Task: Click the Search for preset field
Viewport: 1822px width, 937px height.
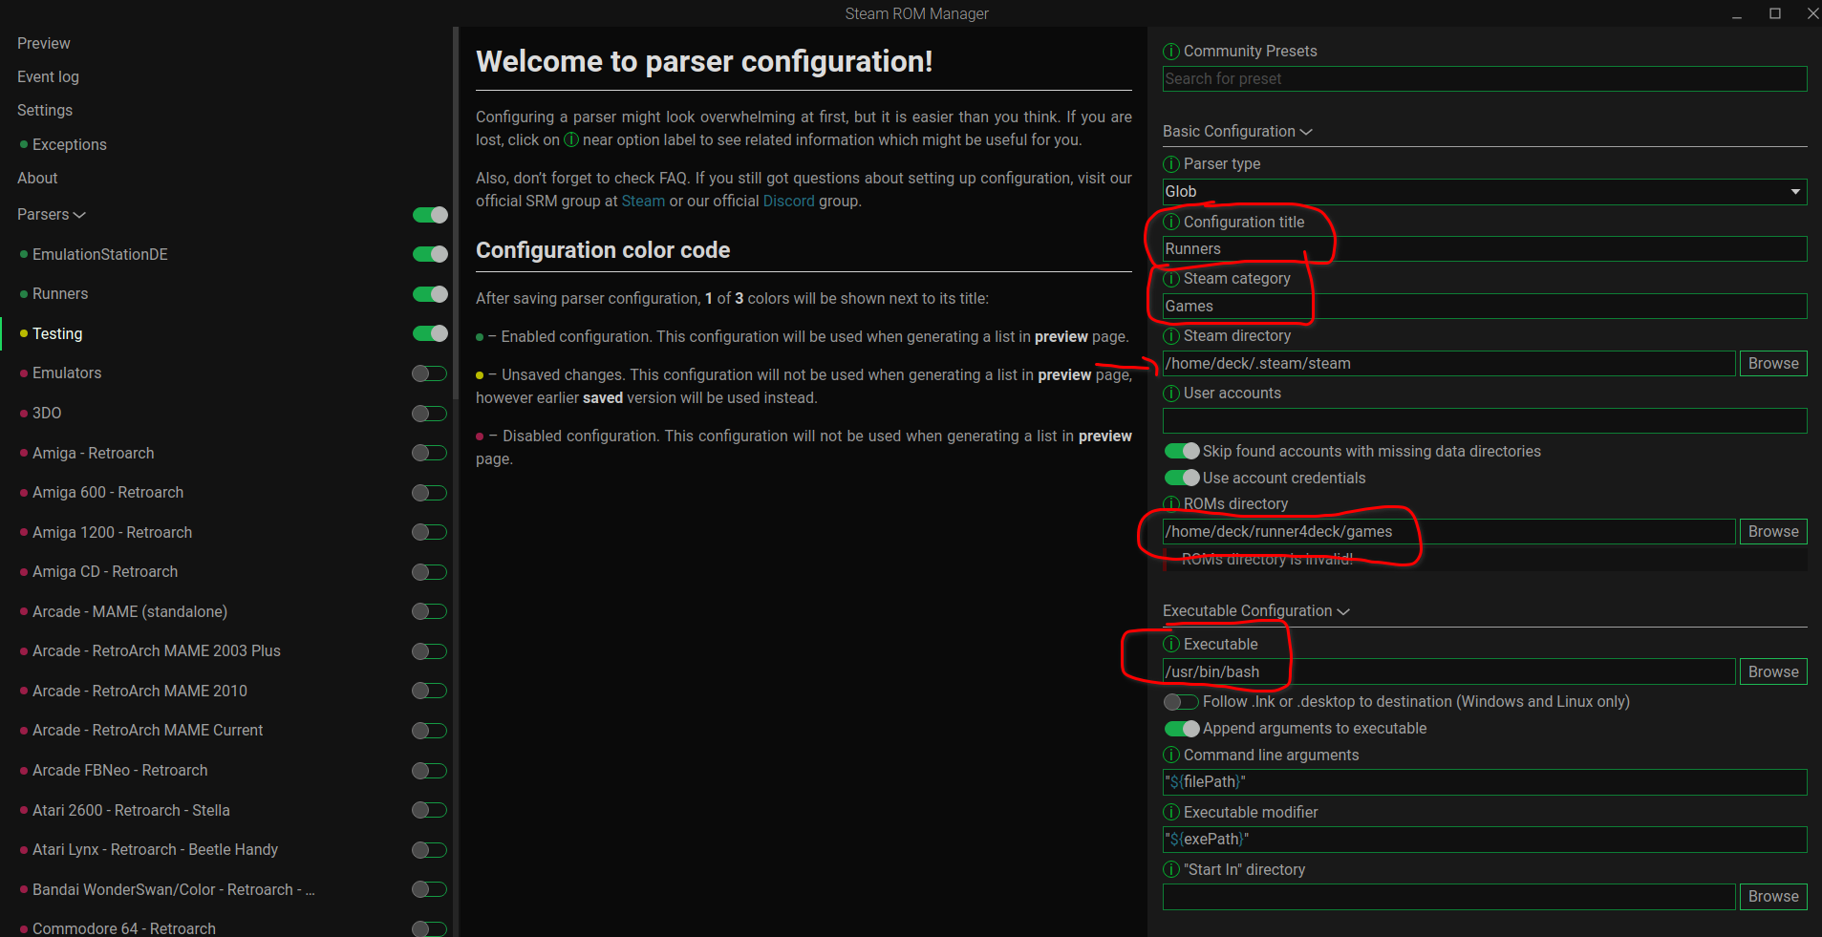Action: point(1485,79)
